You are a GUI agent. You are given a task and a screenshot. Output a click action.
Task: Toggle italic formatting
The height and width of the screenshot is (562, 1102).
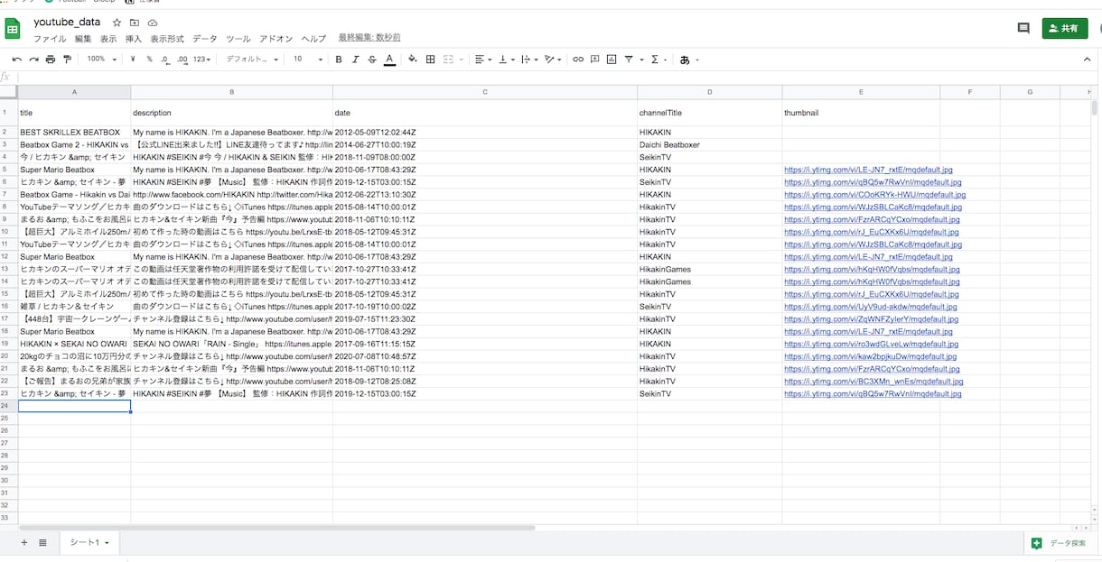(355, 60)
